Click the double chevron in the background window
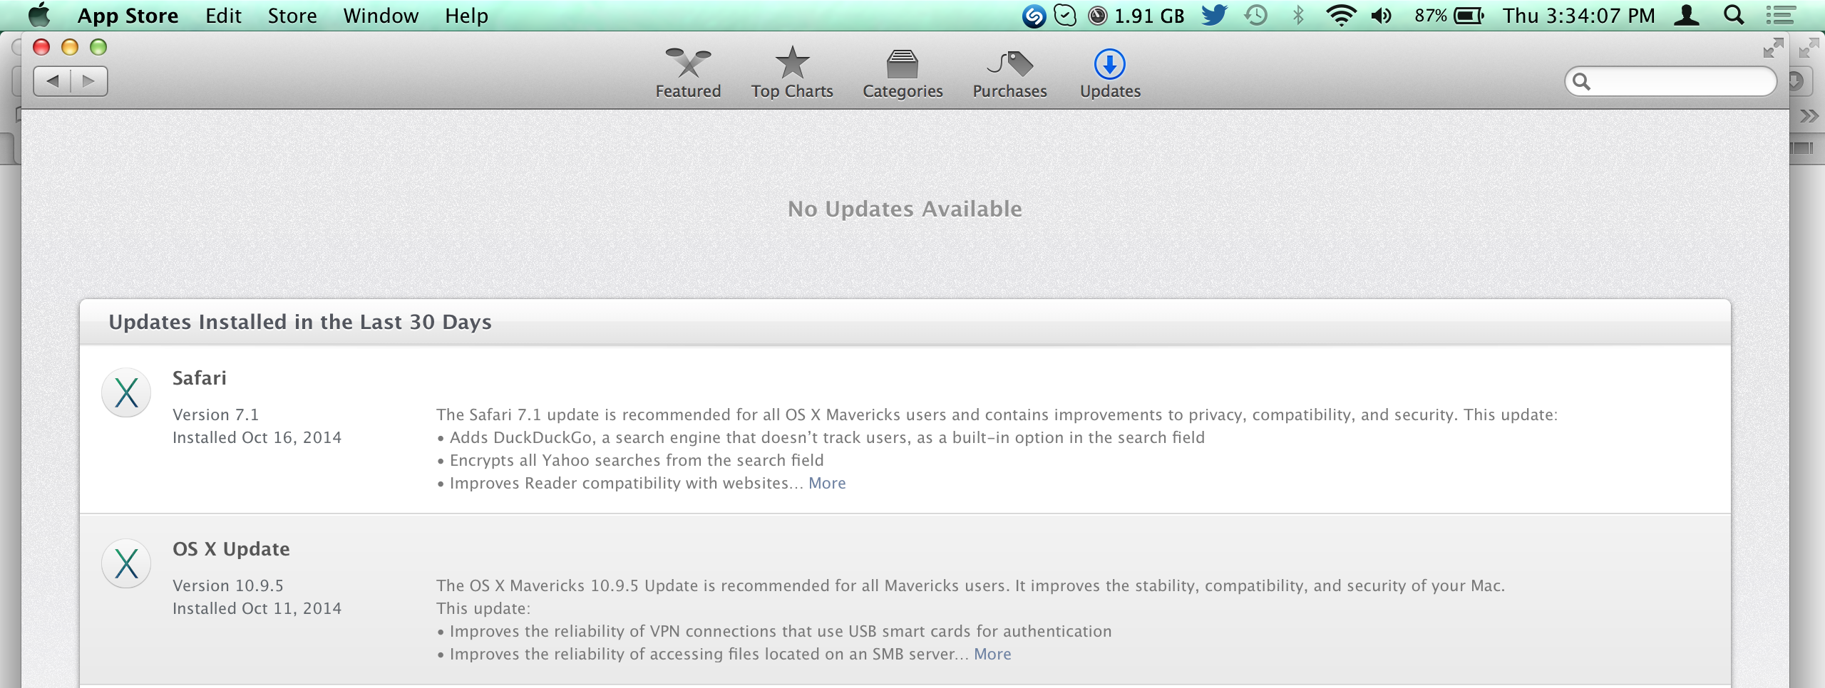 [x=1809, y=116]
